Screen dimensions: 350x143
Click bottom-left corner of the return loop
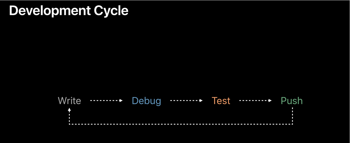(x=69, y=124)
